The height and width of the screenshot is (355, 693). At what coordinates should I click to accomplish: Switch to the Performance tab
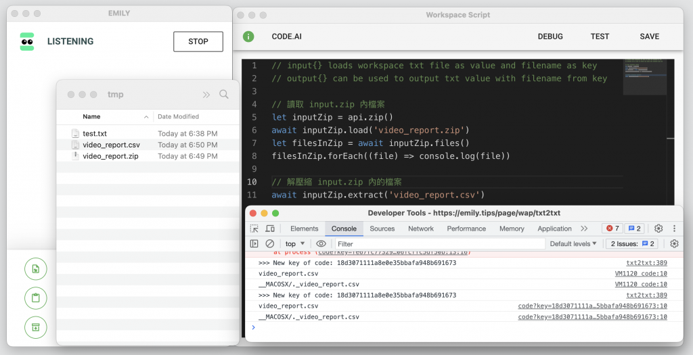[466, 229]
